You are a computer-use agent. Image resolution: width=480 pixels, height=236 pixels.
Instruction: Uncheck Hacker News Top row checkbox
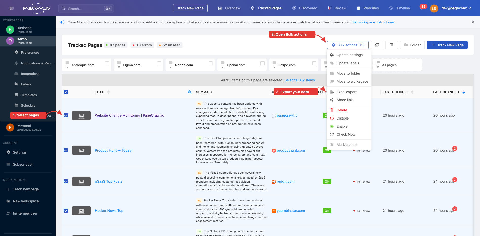coord(66,211)
